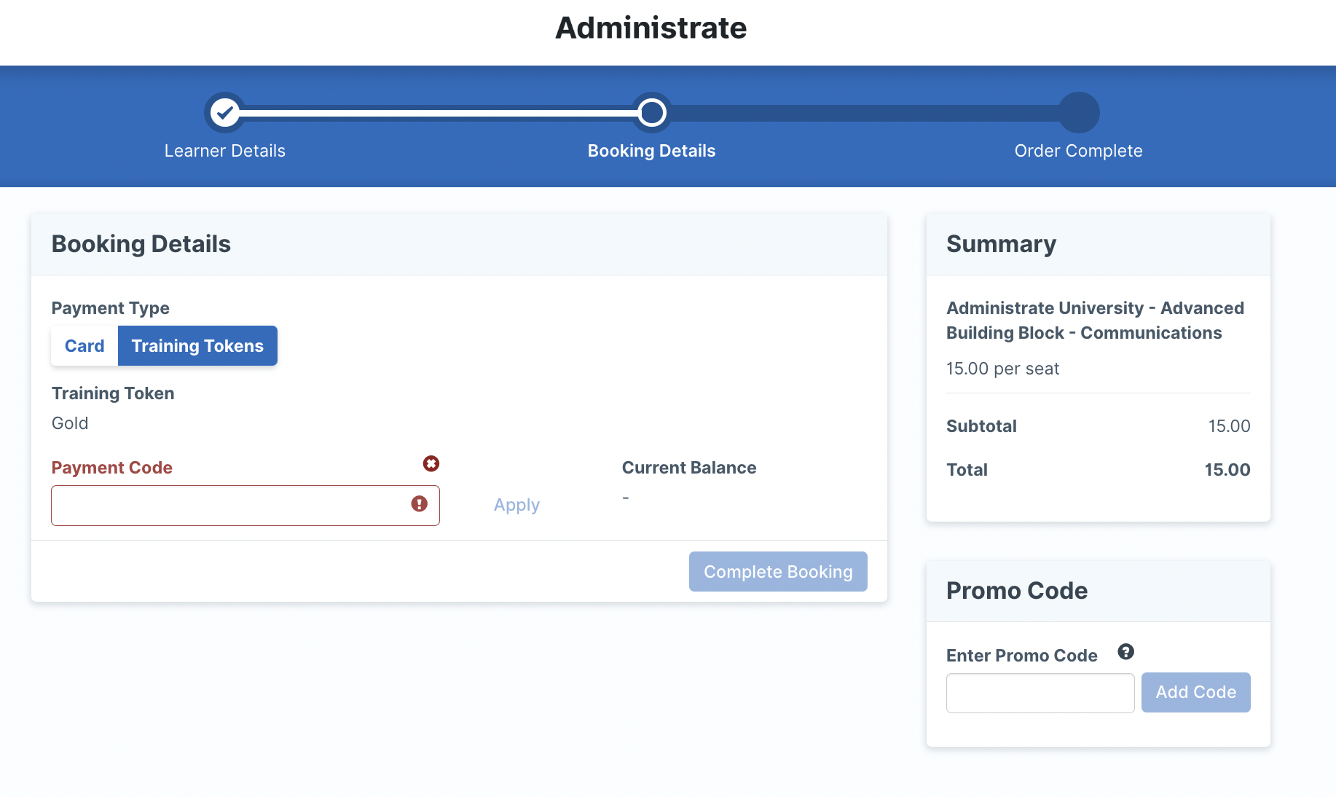Click the exclamation icon inside Payment Code field
This screenshot has width=1336, height=797.
pos(420,504)
